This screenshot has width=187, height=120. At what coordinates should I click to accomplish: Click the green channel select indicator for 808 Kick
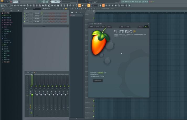click(42, 13)
